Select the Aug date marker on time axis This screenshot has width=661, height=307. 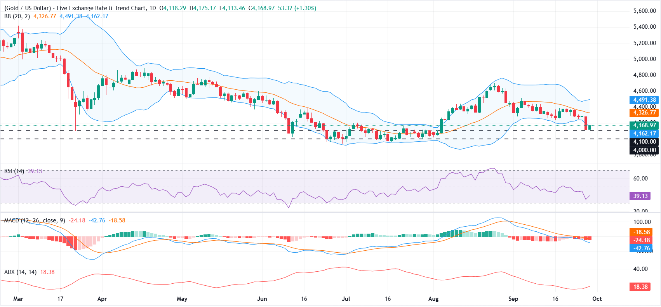tap(433, 299)
